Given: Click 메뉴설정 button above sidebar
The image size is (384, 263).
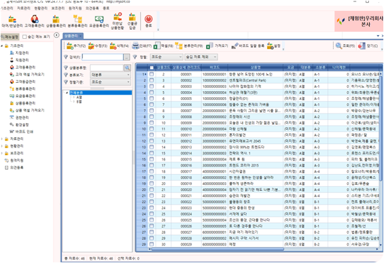Looking at the screenshot, I should click(10, 37).
